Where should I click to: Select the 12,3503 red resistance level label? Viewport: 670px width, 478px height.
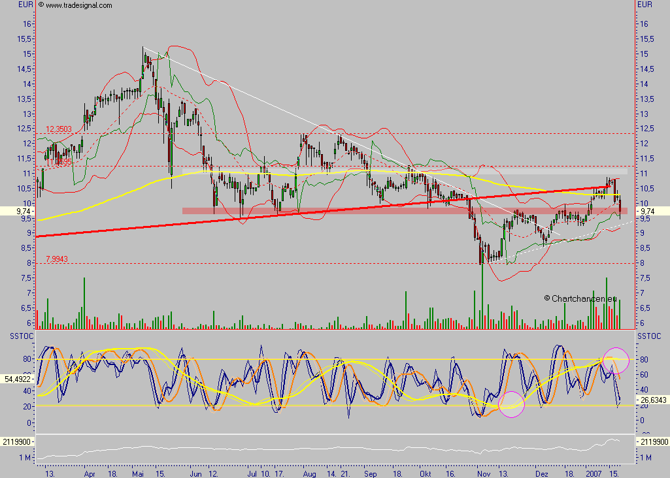59,129
